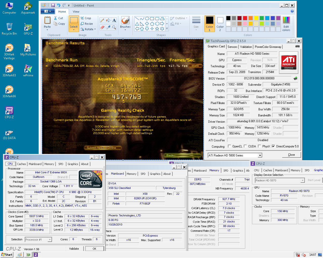Image resolution: width=323 pixels, height=258 pixels.
Task: Open Radeon HD 5870 display device dropdown
Action: (303, 180)
